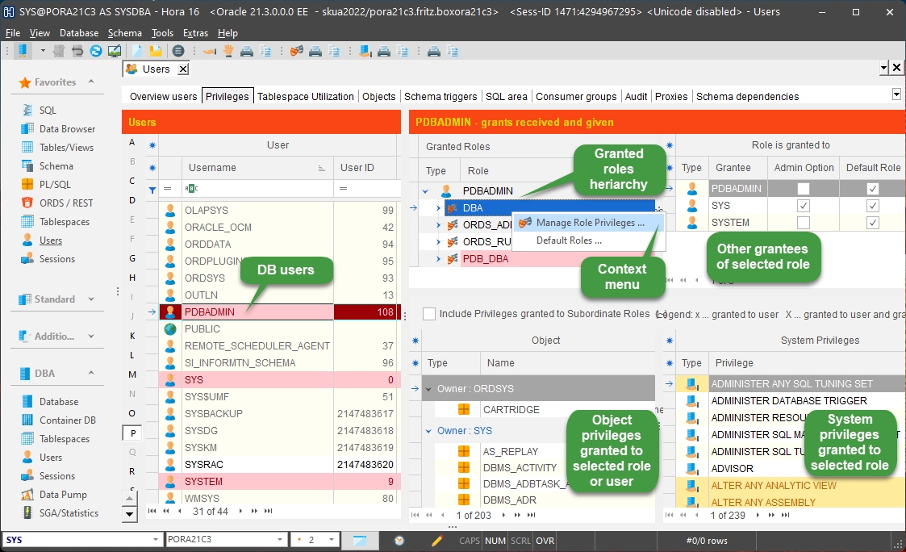Collapse the Favorites sidebar group

pyautogui.click(x=90, y=82)
